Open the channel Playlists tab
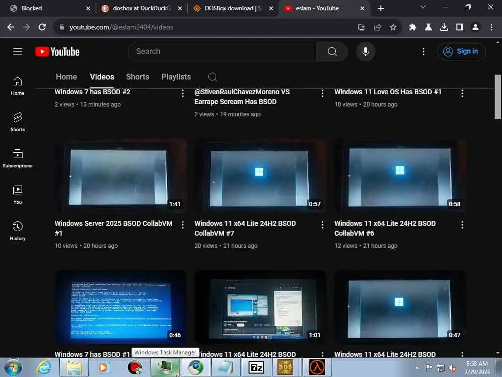502x377 pixels. (176, 77)
